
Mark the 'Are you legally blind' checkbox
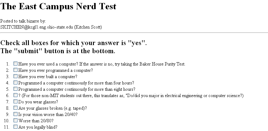[x=16, y=127]
